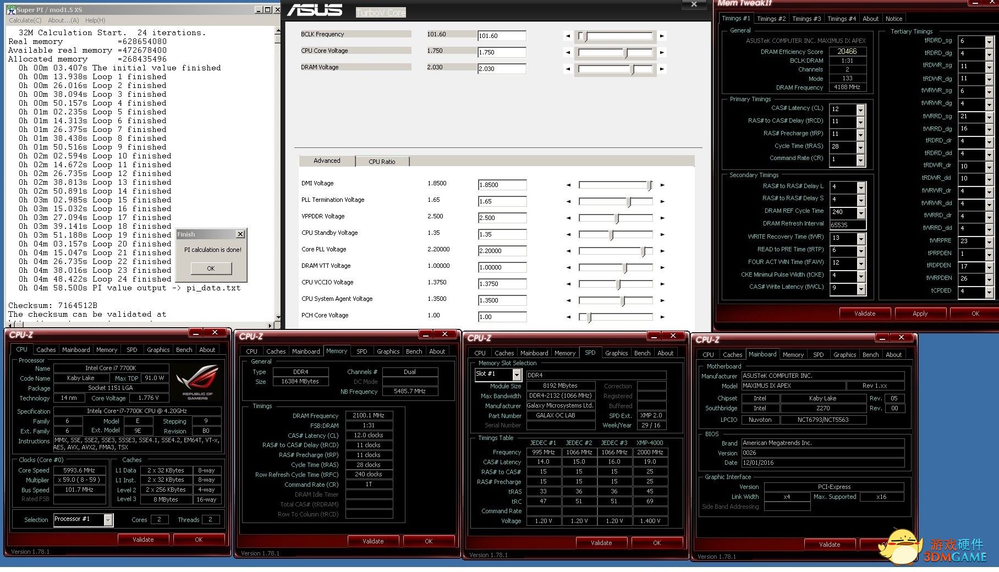Viewport: 999px width, 572px height.
Task: Select the SPD tab in the CPU-Z Memory window
Action: tap(362, 351)
